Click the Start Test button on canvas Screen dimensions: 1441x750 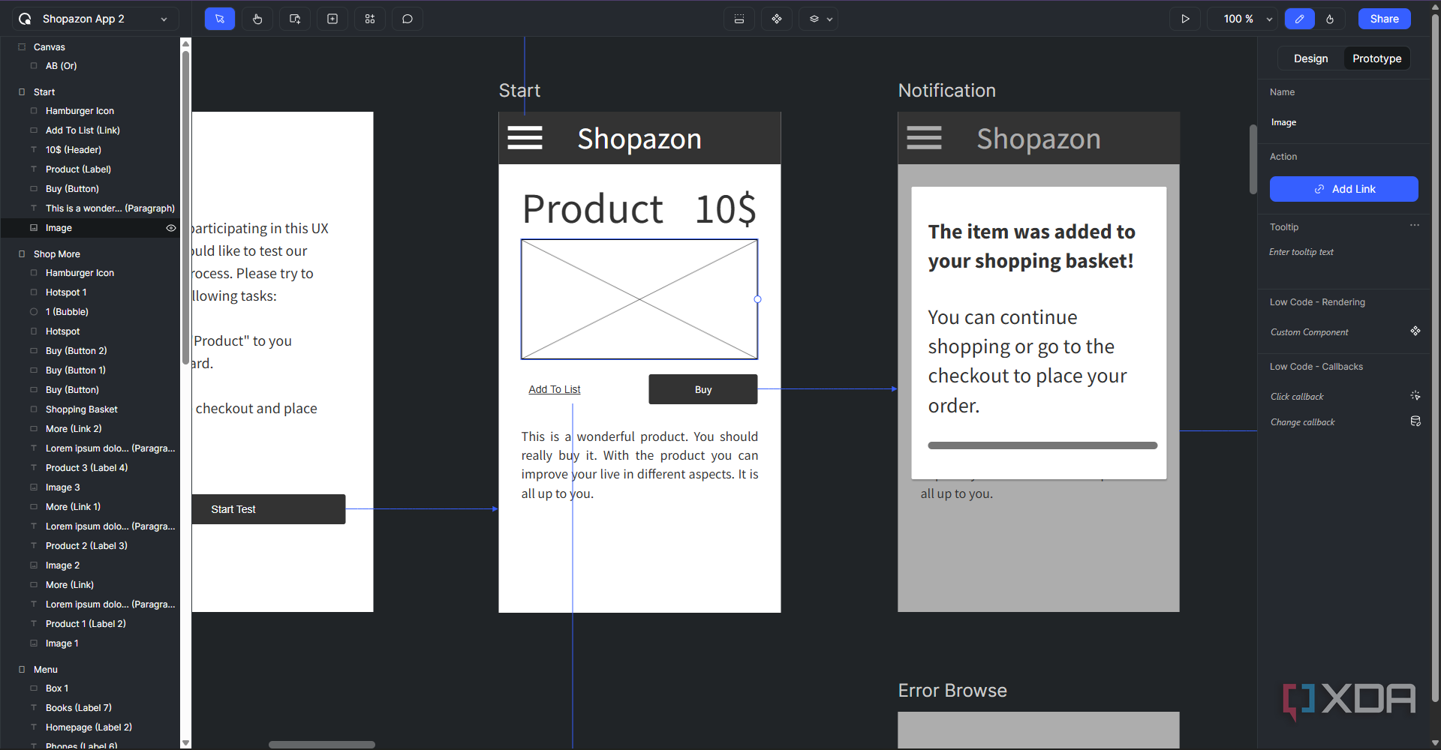click(x=269, y=509)
